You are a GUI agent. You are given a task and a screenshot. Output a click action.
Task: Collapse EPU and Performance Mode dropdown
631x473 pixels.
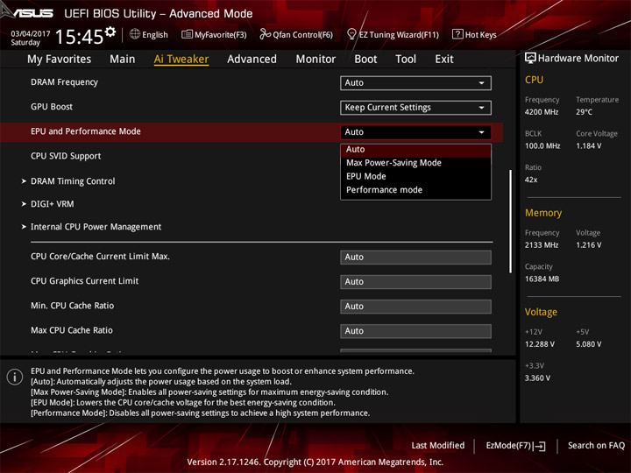415,132
